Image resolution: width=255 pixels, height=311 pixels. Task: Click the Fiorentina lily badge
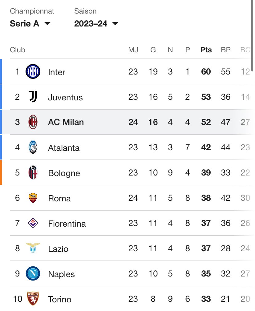click(x=33, y=223)
